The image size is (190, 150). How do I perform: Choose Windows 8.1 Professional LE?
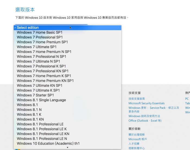click(x=68, y=124)
